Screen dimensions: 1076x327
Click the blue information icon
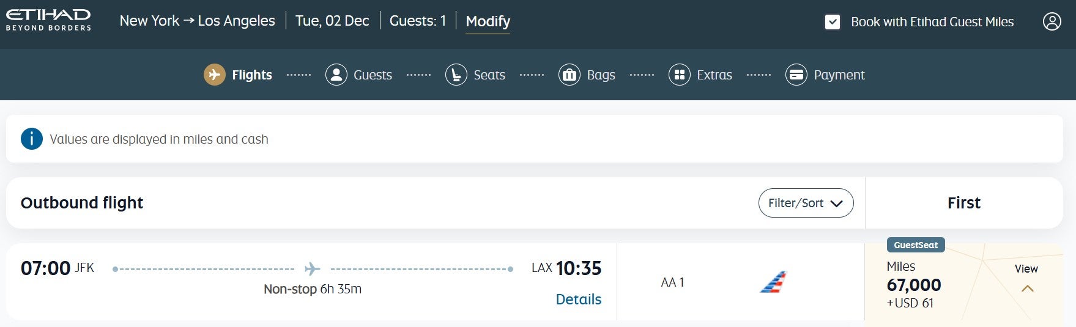32,139
